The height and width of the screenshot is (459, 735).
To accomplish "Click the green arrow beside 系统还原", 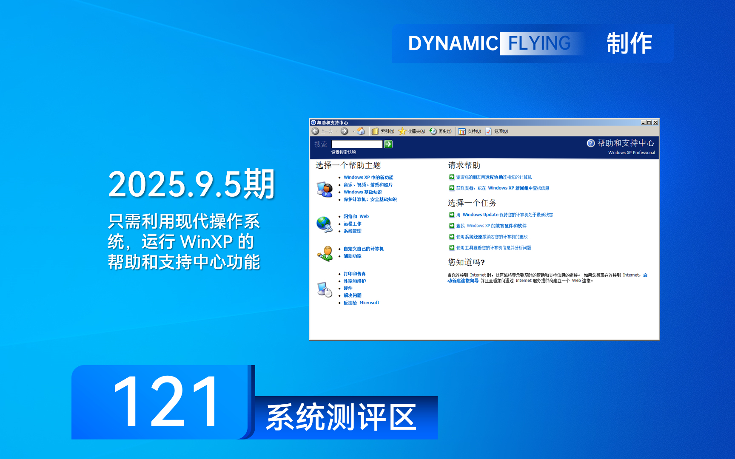I will tap(452, 237).
